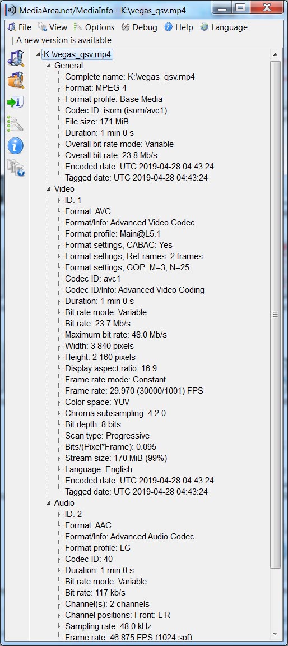
Task: Select 'Format settings, GOP: M=3, N=25' row
Action: [x=127, y=267]
